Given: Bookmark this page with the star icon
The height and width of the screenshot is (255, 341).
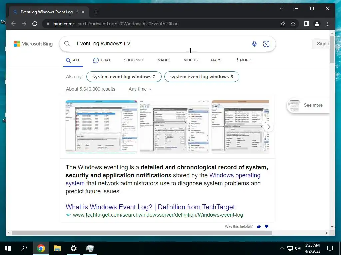Looking at the screenshot, I should (x=293, y=24).
